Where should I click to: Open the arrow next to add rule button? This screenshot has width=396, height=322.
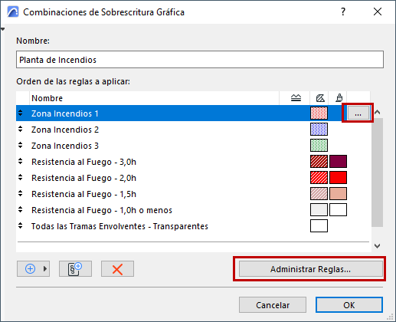tap(45, 269)
